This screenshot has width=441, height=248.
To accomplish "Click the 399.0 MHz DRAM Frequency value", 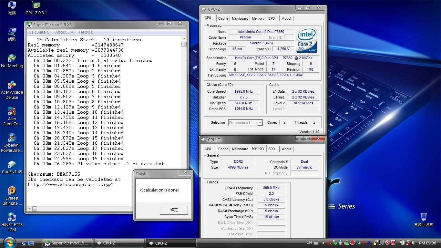I will (x=271, y=188).
